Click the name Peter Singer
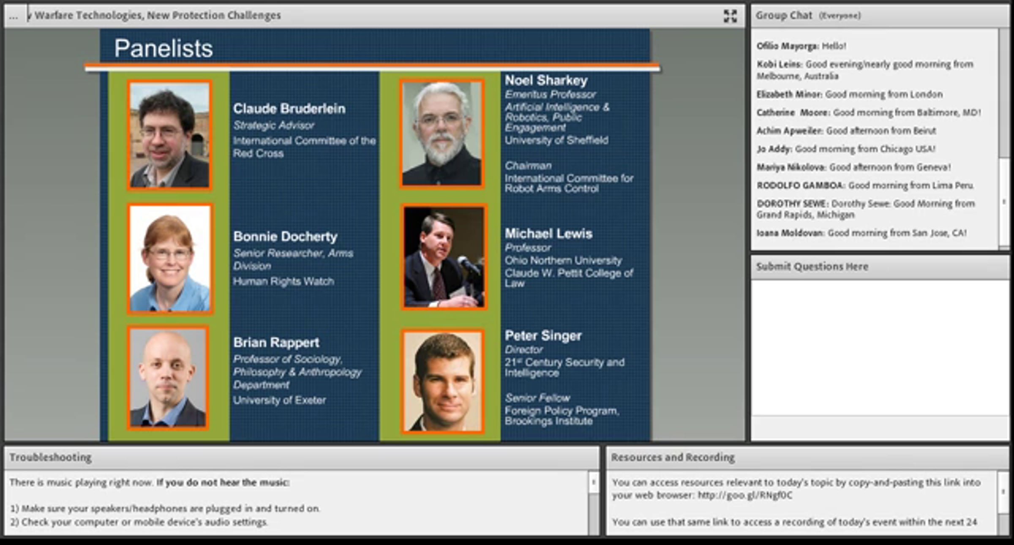The height and width of the screenshot is (545, 1014). tap(543, 336)
